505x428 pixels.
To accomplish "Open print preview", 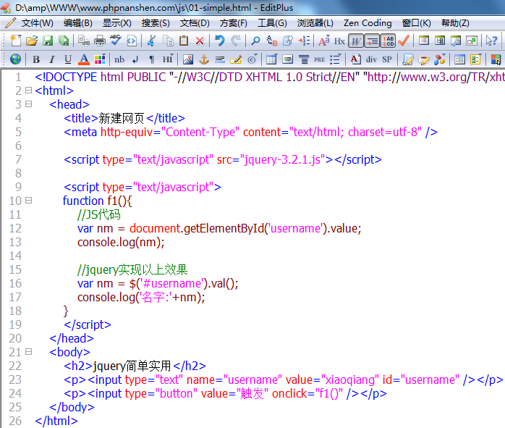I will point(84,41).
